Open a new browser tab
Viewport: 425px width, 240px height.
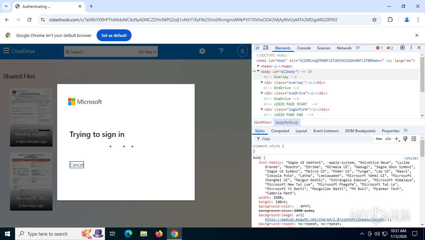[91, 6]
